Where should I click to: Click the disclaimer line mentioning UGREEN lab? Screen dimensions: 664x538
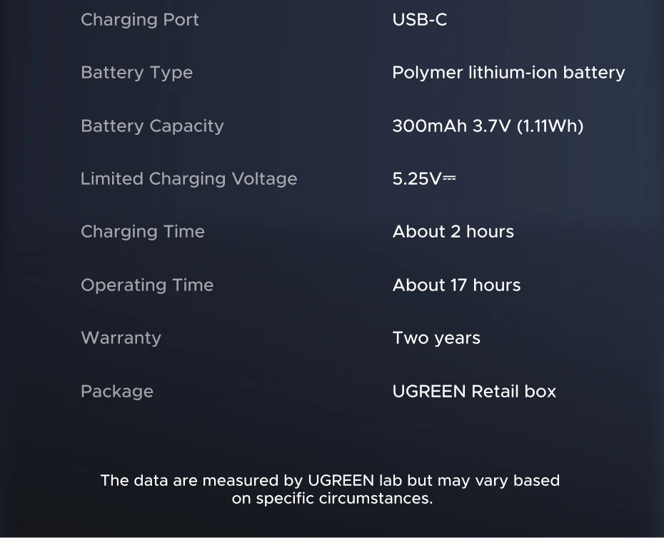pyautogui.click(x=330, y=480)
